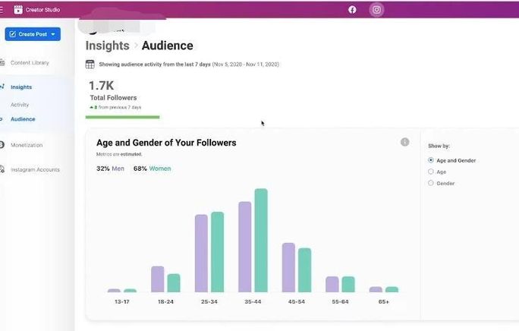519x331 pixels.
Task: Click the Instagram Accounts sidebar icon
Action: (2, 169)
